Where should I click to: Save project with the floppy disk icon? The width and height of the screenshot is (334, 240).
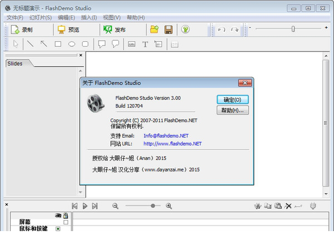pyautogui.click(x=168, y=30)
